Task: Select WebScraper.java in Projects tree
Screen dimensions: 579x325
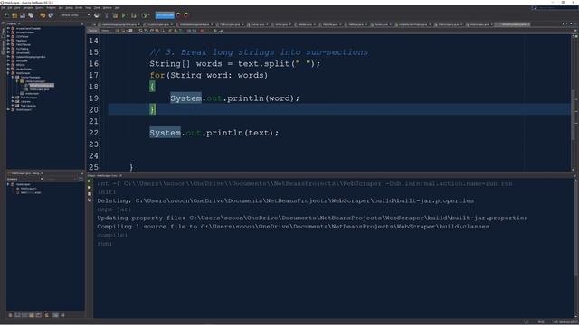Action: point(39,89)
